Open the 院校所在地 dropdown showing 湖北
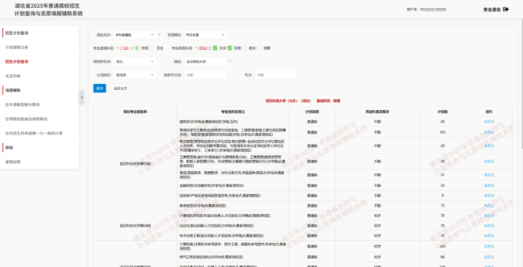This screenshot has height=267, width=523. [x=135, y=61]
